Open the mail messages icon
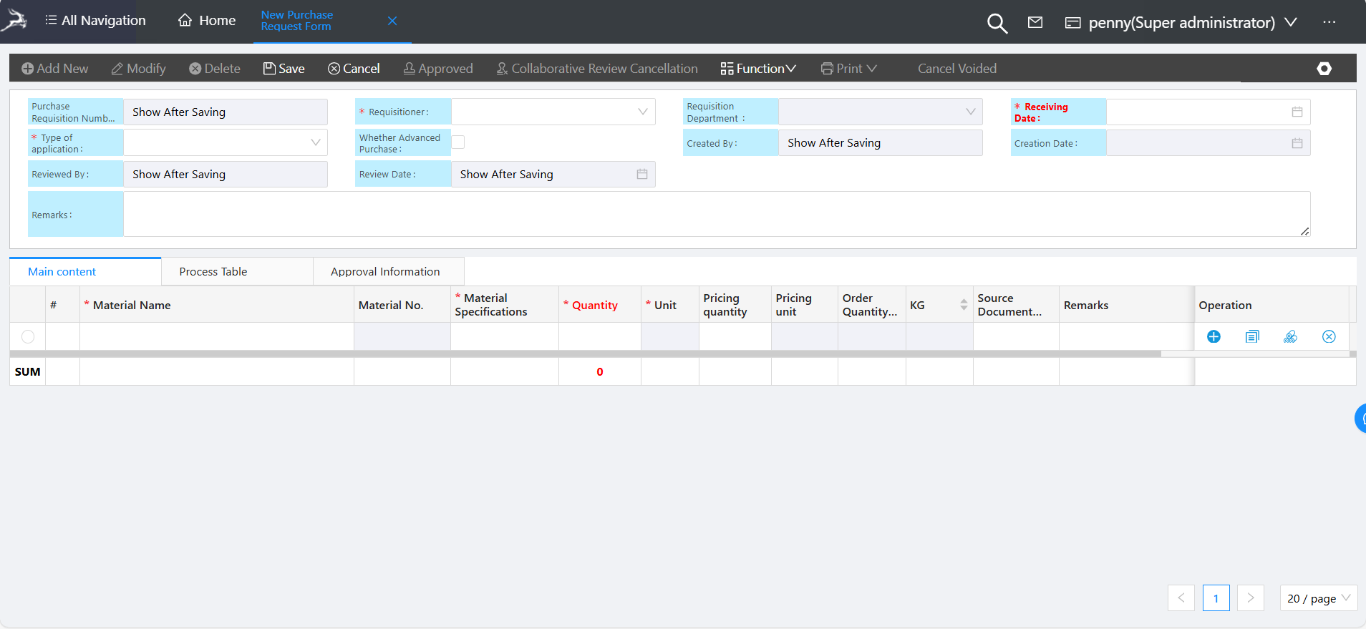Screen dimensions: 1366x629 click(x=1035, y=22)
